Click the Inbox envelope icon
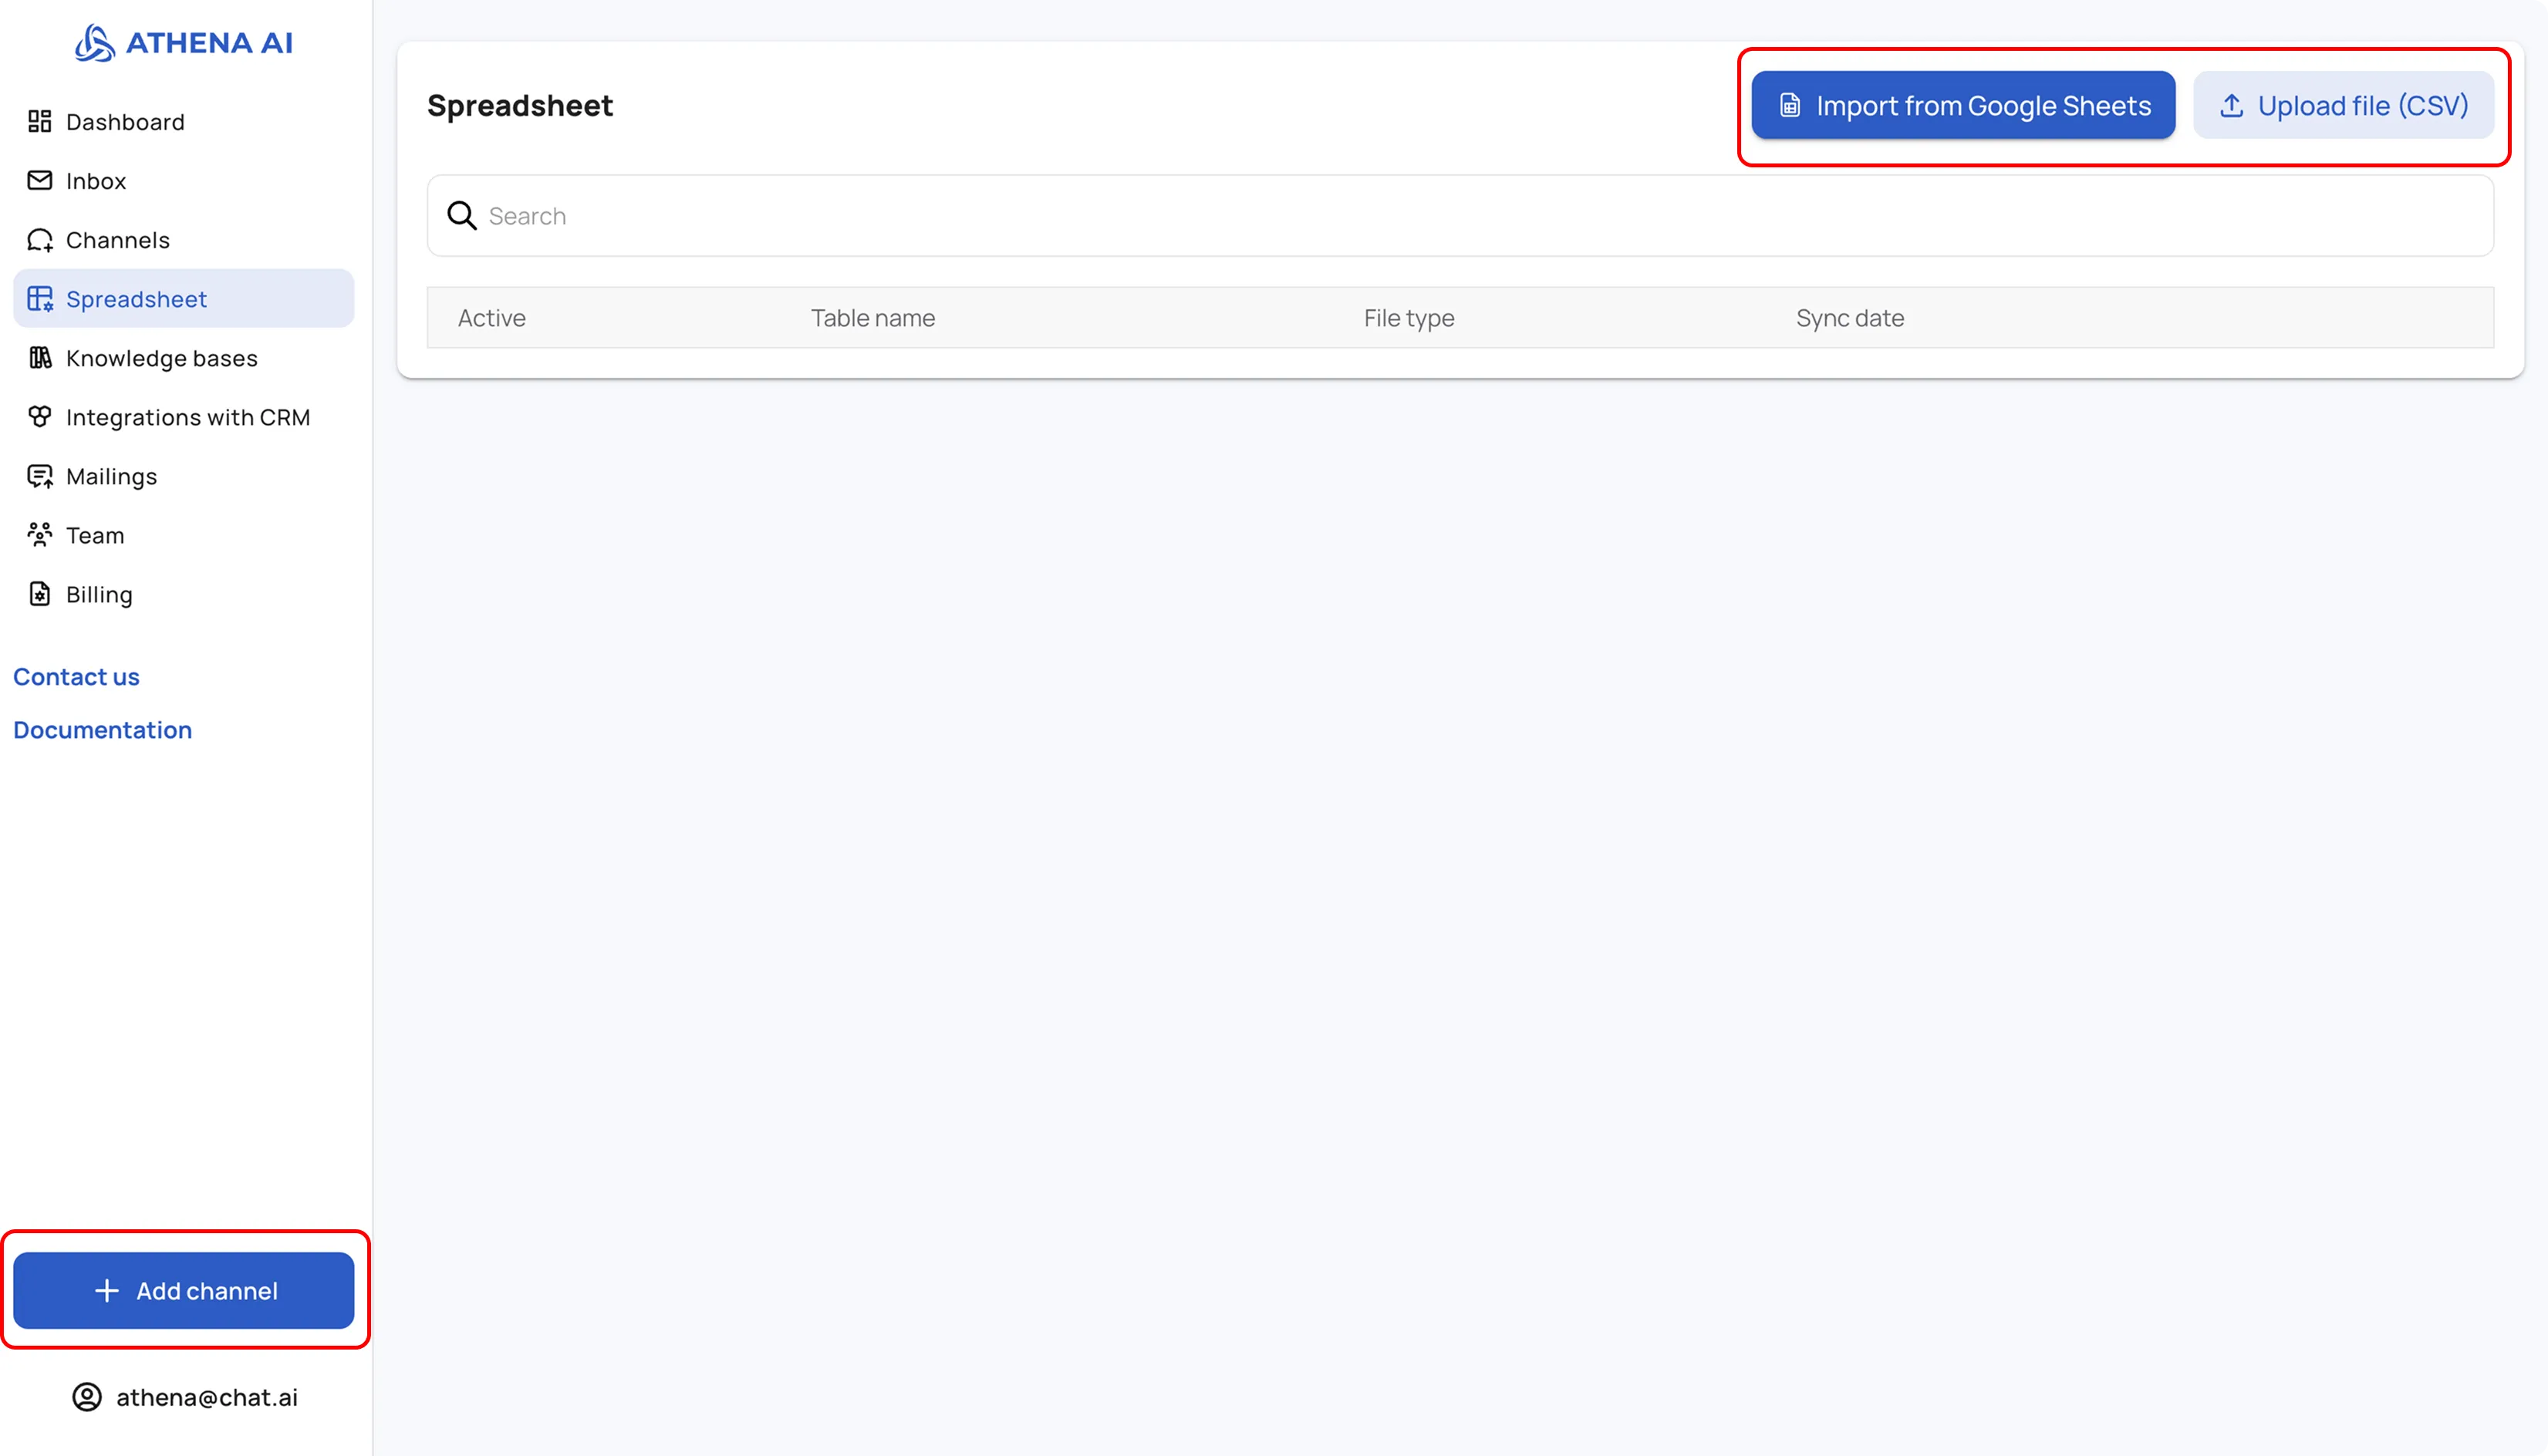Screen dimensions: 2548x1456 point(40,181)
